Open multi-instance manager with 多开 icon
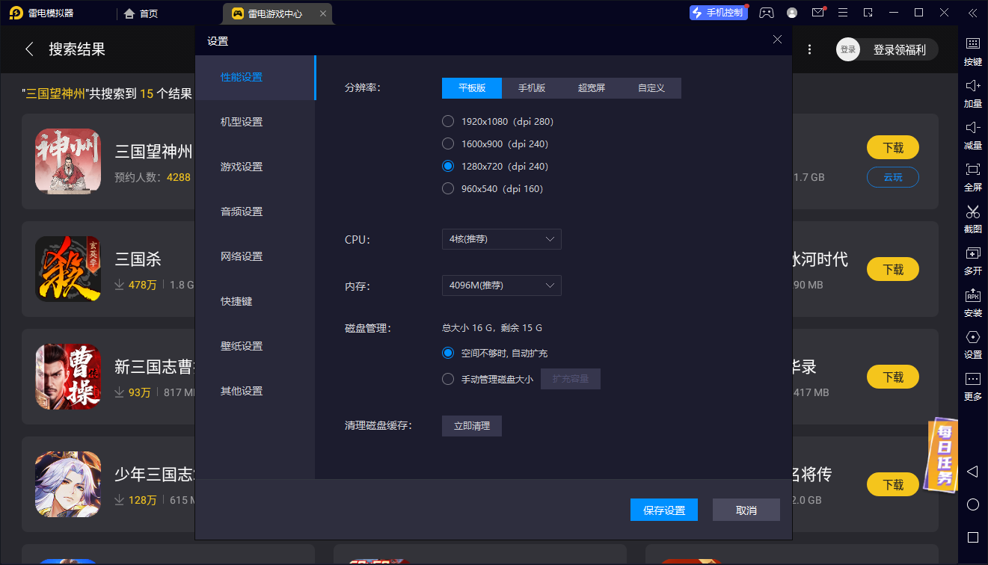This screenshot has height=565, width=988. pos(972,261)
